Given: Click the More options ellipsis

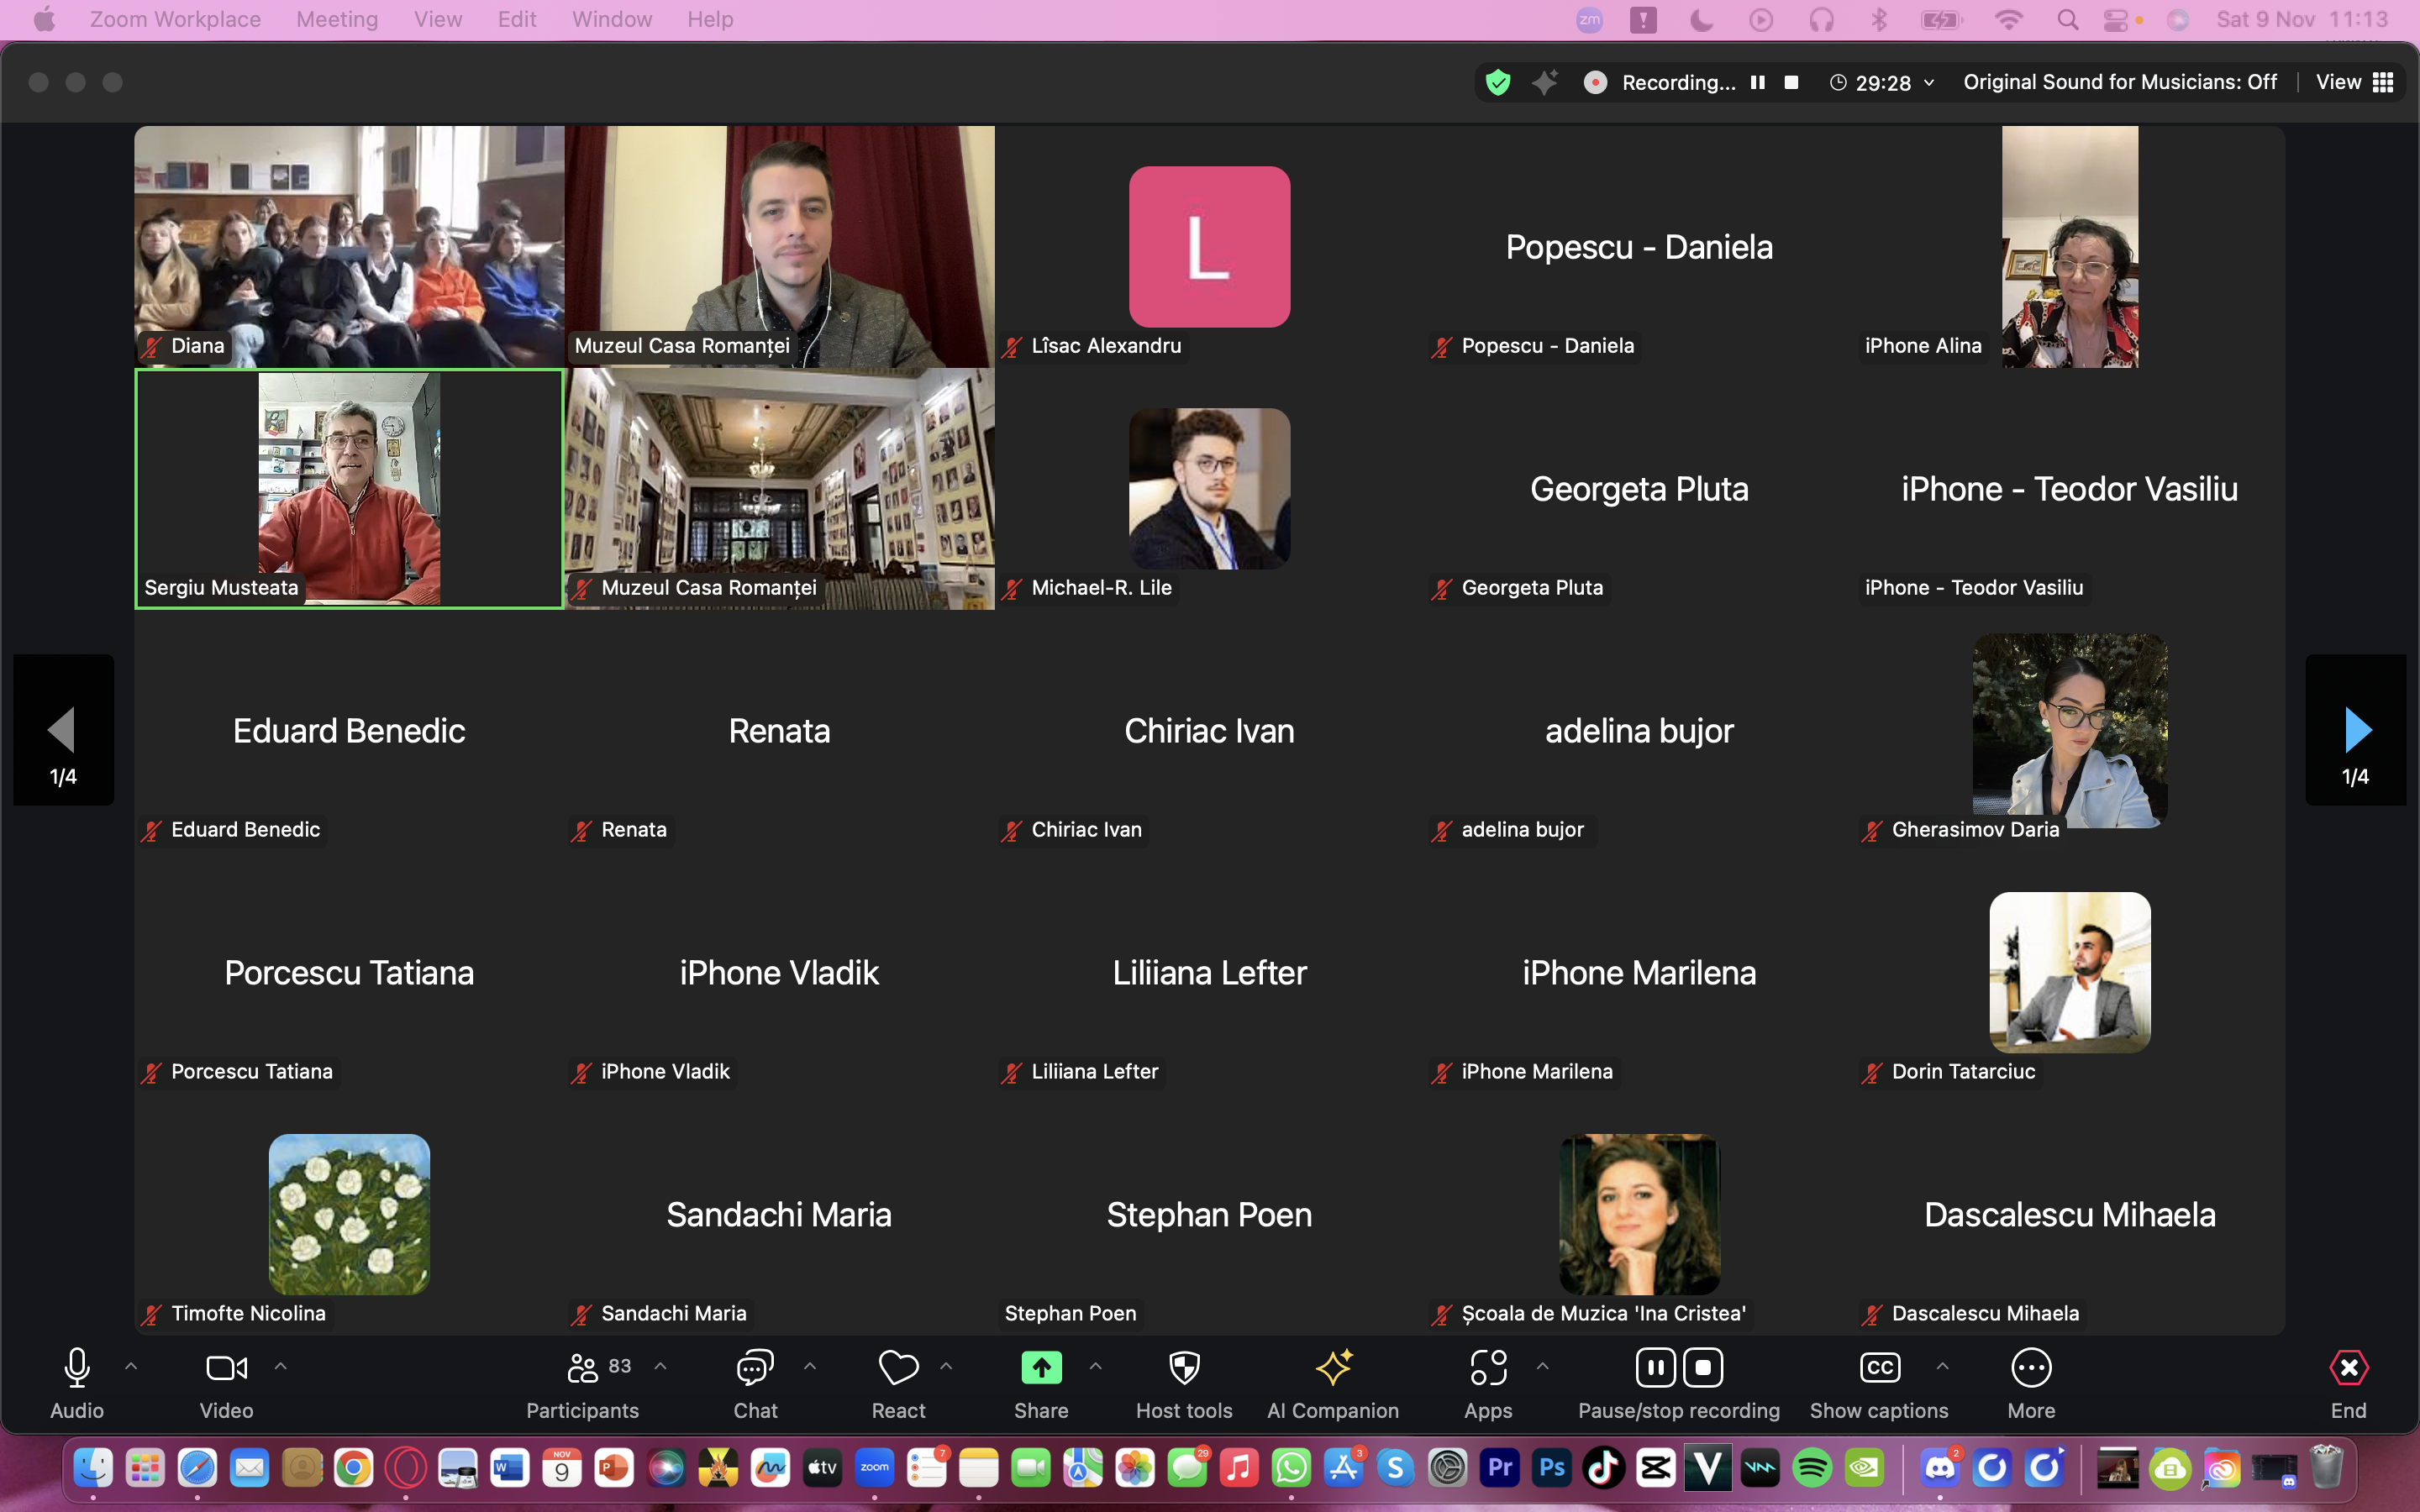Looking at the screenshot, I should [x=2031, y=1368].
